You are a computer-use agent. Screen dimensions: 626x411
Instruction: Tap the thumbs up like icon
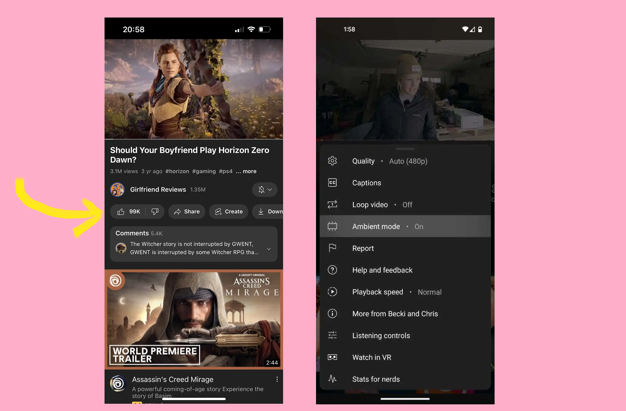[121, 212]
